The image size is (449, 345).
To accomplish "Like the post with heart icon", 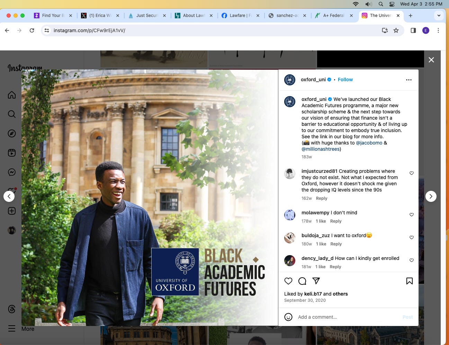I will [288, 281].
